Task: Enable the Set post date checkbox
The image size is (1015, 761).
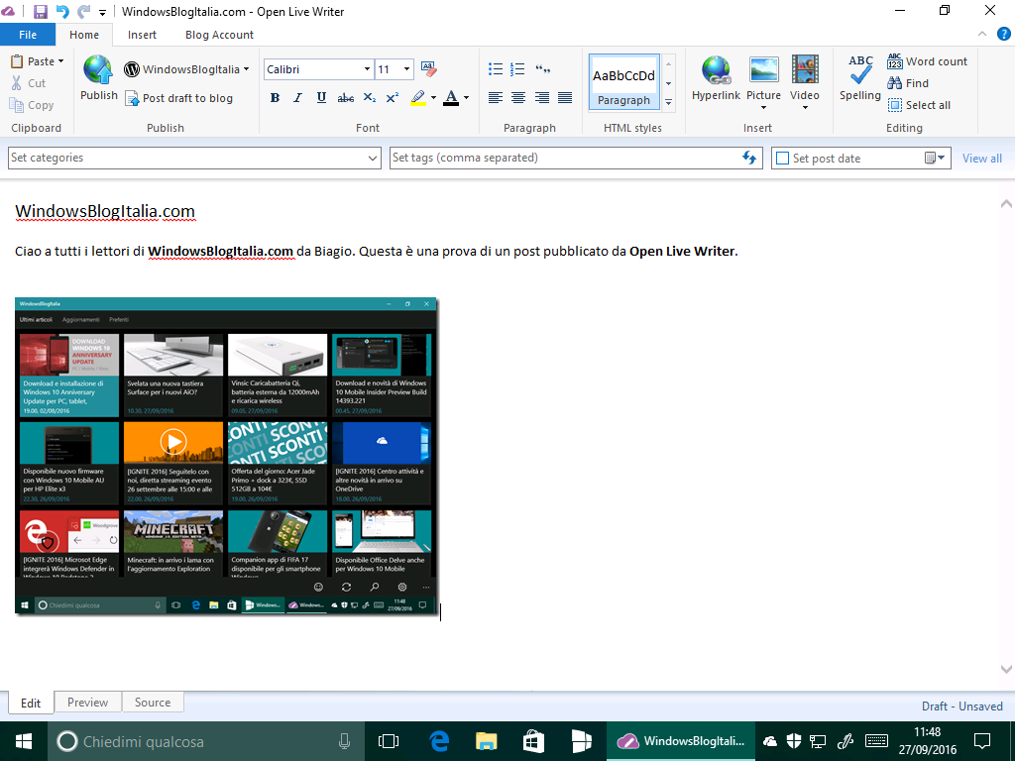Action: click(783, 159)
